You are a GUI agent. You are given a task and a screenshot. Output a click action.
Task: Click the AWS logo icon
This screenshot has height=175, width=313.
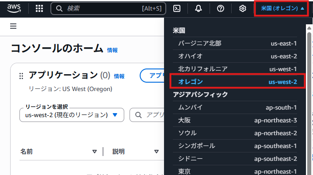pyautogui.click(x=14, y=8)
